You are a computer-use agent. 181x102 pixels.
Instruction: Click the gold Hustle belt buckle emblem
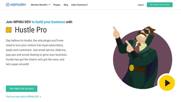pos(132,68)
